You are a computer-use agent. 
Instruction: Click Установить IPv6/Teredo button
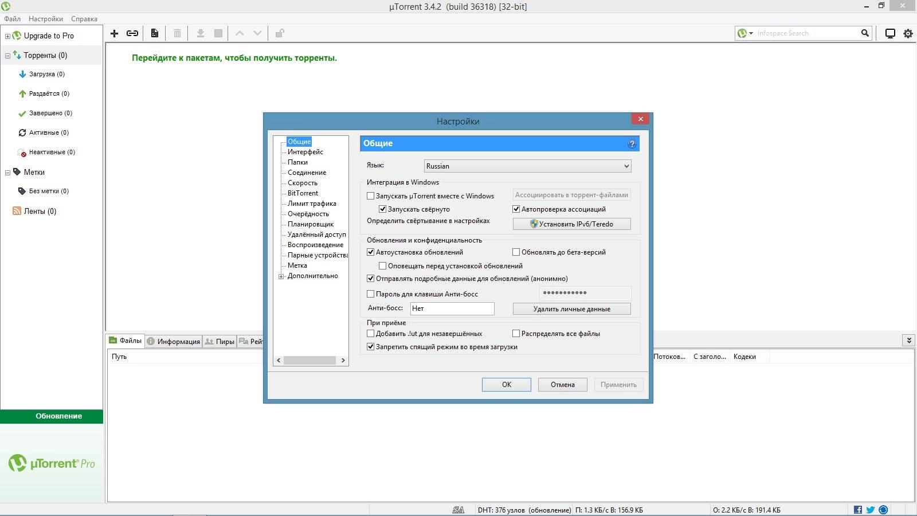click(572, 224)
